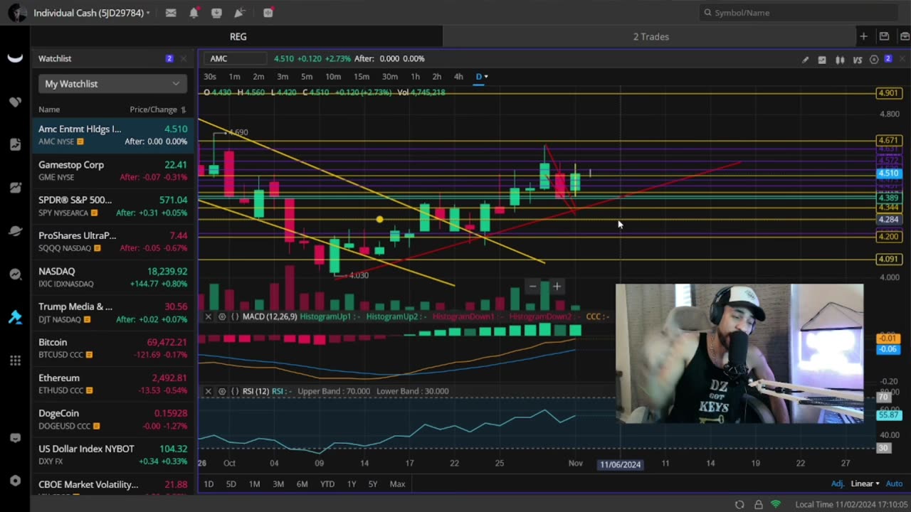Close the Watchlist panel
911x512 pixels.
184,58
